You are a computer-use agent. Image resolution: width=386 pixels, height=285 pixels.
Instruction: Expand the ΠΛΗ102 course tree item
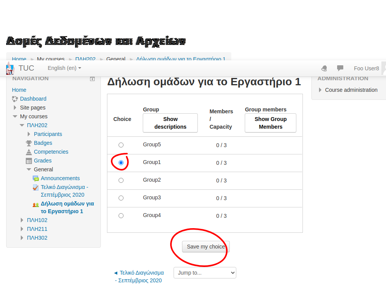[22, 220]
